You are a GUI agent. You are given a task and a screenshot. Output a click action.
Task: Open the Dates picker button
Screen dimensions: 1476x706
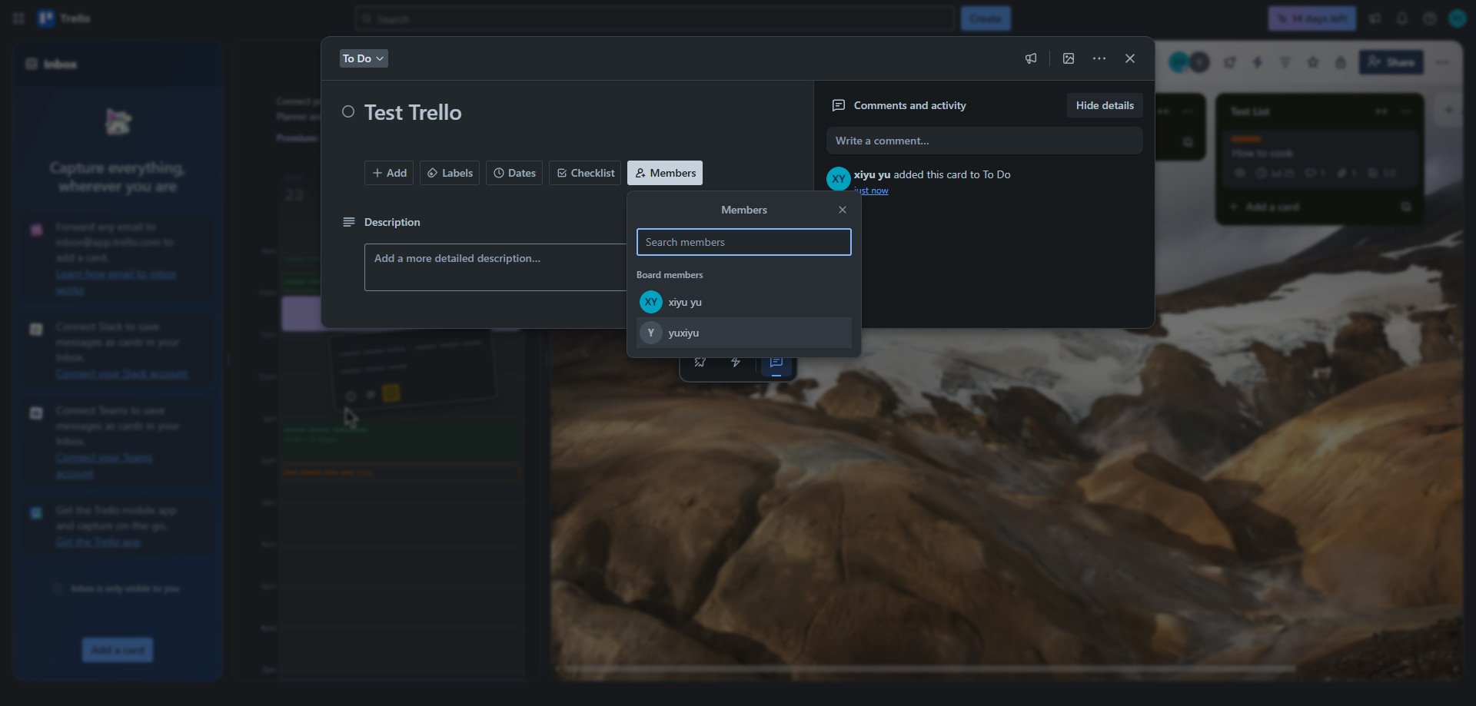pyautogui.click(x=514, y=173)
